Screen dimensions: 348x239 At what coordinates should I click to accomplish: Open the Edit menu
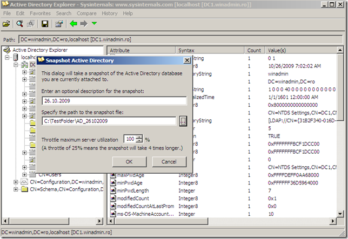[20, 13]
